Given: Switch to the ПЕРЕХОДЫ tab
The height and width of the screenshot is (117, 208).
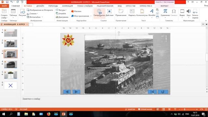Looking at the screenshot, I should pyautogui.click(x=53, y=6).
